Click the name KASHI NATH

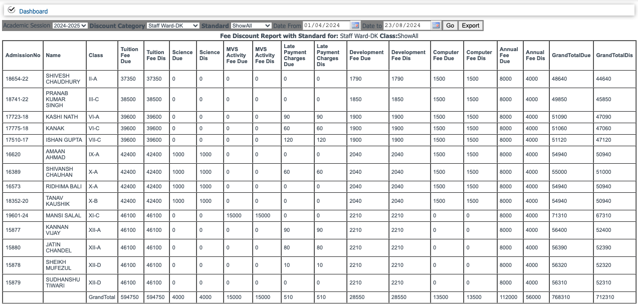point(62,117)
